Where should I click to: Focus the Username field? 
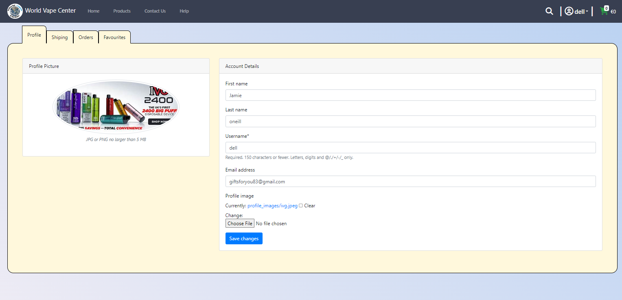pos(411,148)
